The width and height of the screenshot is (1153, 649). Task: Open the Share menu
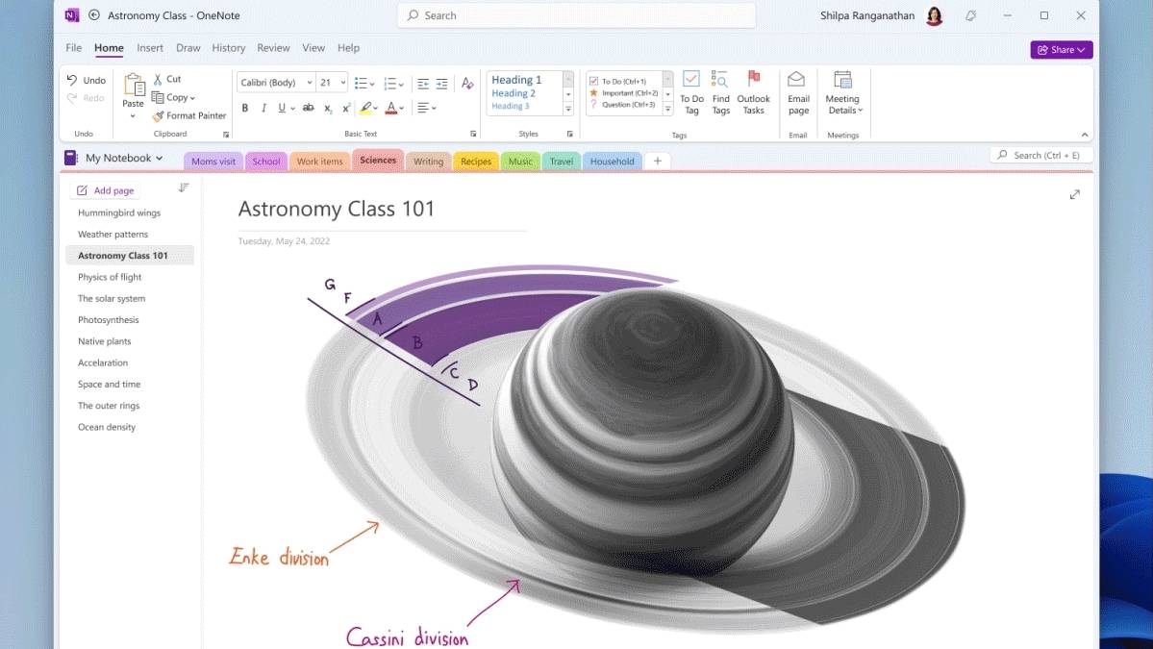click(x=1061, y=49)
